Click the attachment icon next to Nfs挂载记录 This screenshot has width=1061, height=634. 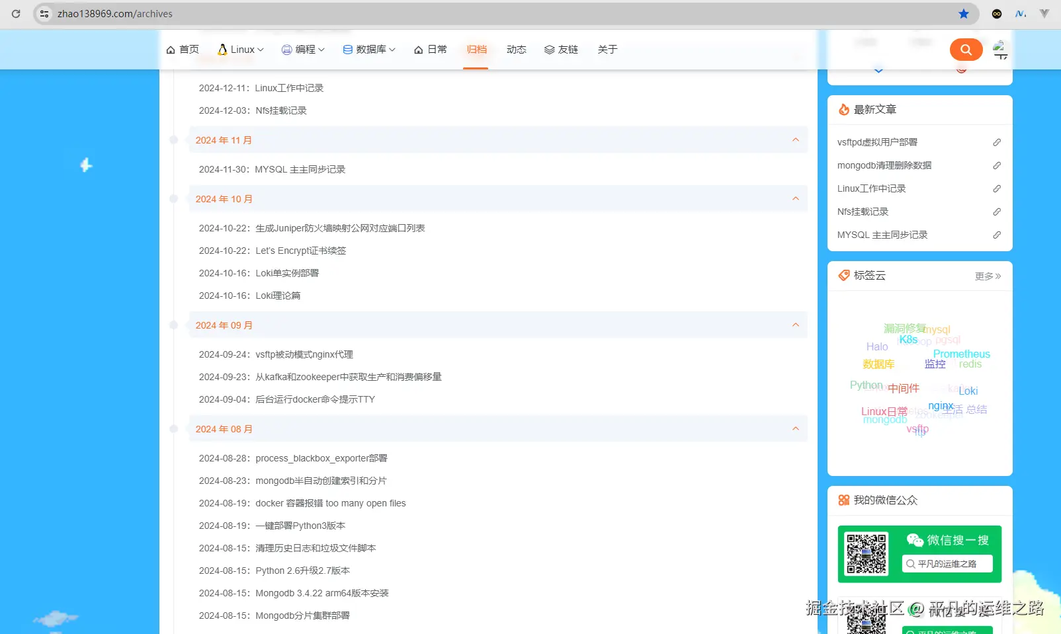pyautogui.click(x=996, y=212)
